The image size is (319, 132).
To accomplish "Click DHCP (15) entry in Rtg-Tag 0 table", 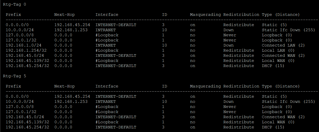I will (x=273, y=66).
